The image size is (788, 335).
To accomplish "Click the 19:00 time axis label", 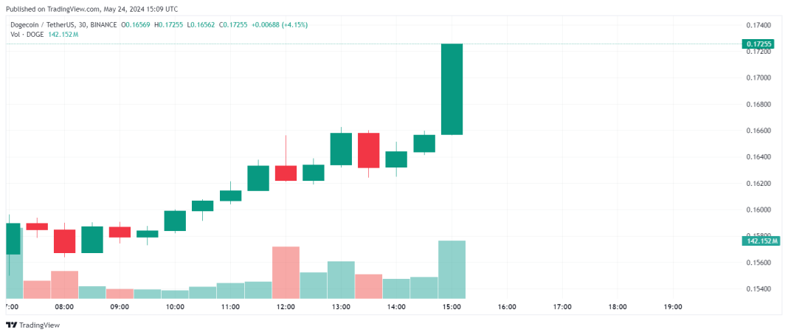I will [673, 307].
